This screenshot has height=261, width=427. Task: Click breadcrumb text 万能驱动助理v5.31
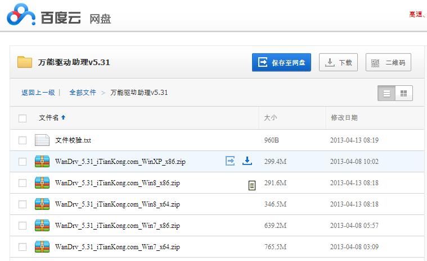coord(139,93)
